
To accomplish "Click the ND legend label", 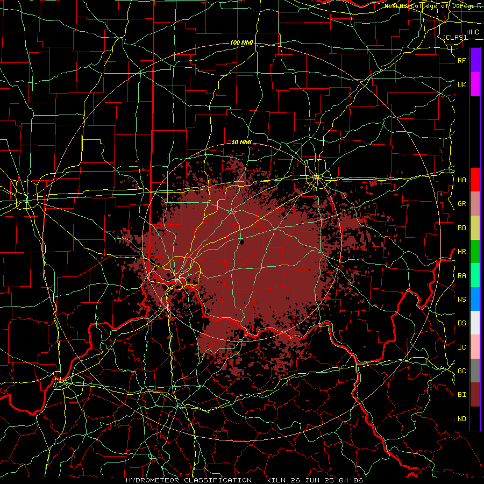I will tap(462, 419).
